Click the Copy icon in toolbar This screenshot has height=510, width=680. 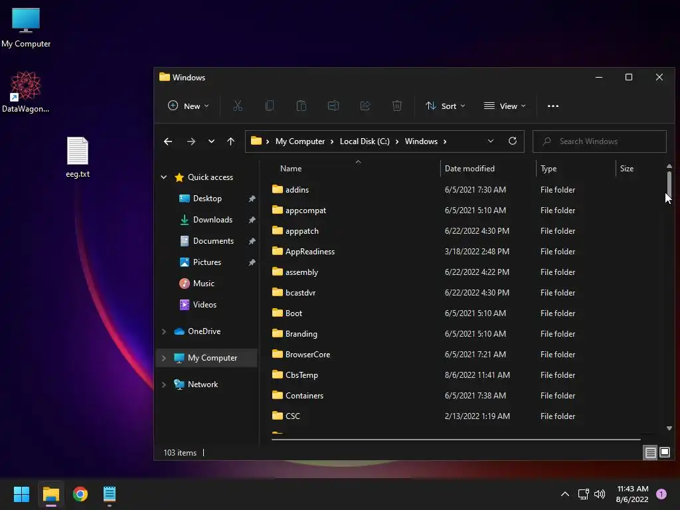(x=270, y=106)
